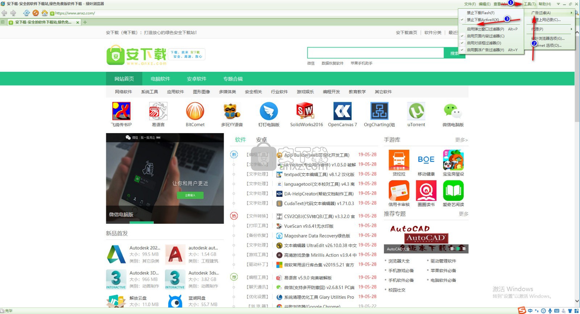
Task: Open the OpenCanvas 7 app icon
Action: (343, 111)
